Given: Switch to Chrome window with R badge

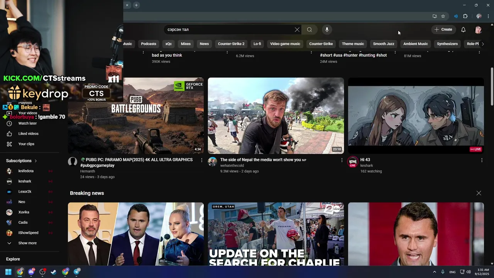Looking at the screenshot, I should [65, 272].
